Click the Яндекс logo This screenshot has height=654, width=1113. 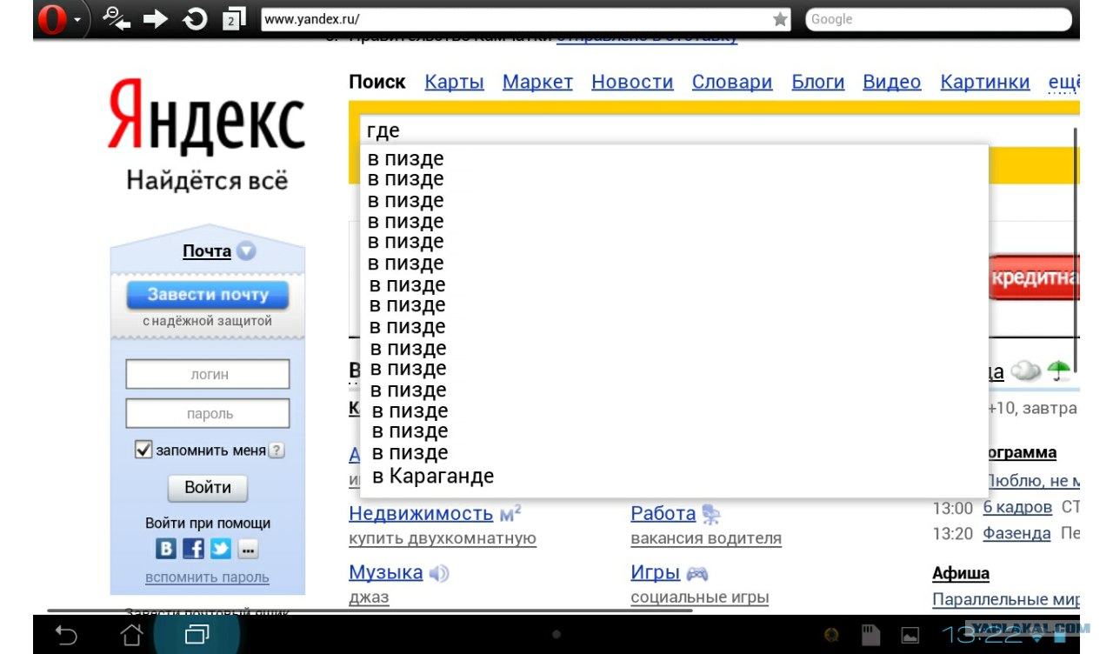point(207,117)
